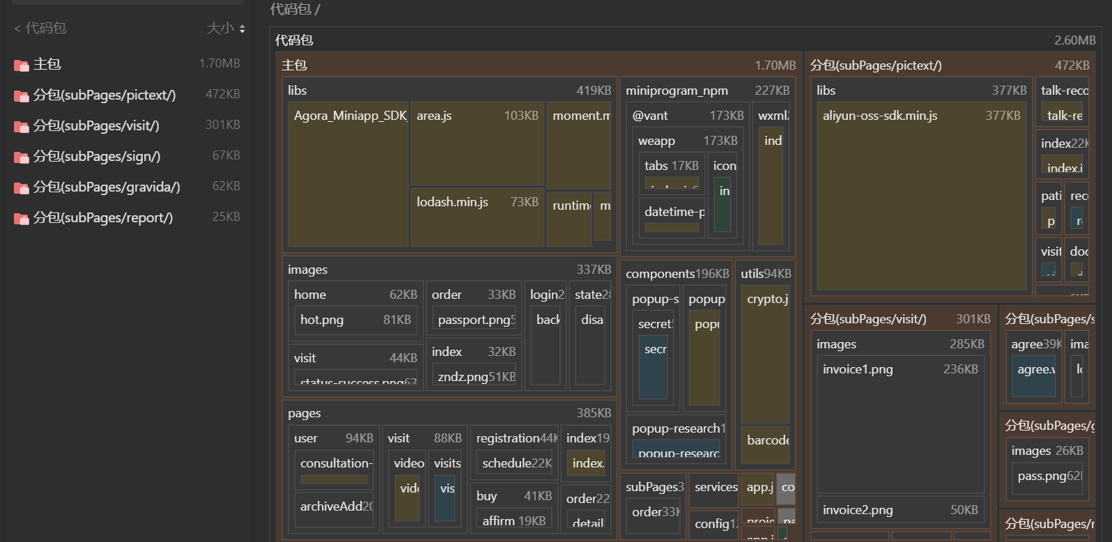The image size is (1112, 542).
Task: Click the 主包 folder icon
Action: [x=22, y=65]
